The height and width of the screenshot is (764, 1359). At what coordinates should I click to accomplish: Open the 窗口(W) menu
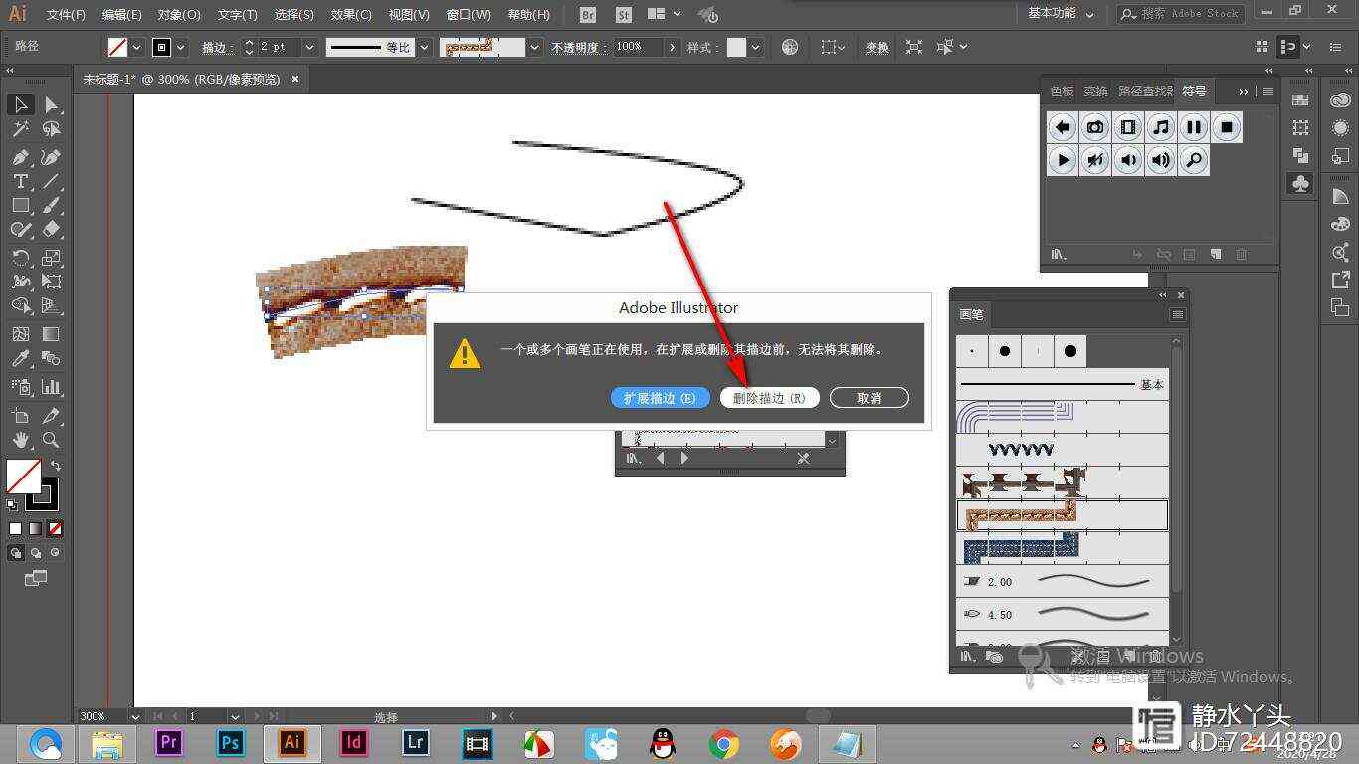469,15
